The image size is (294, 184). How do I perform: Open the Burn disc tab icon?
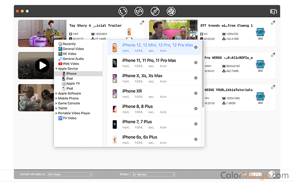pyautogui.click(x=155, y=11)
